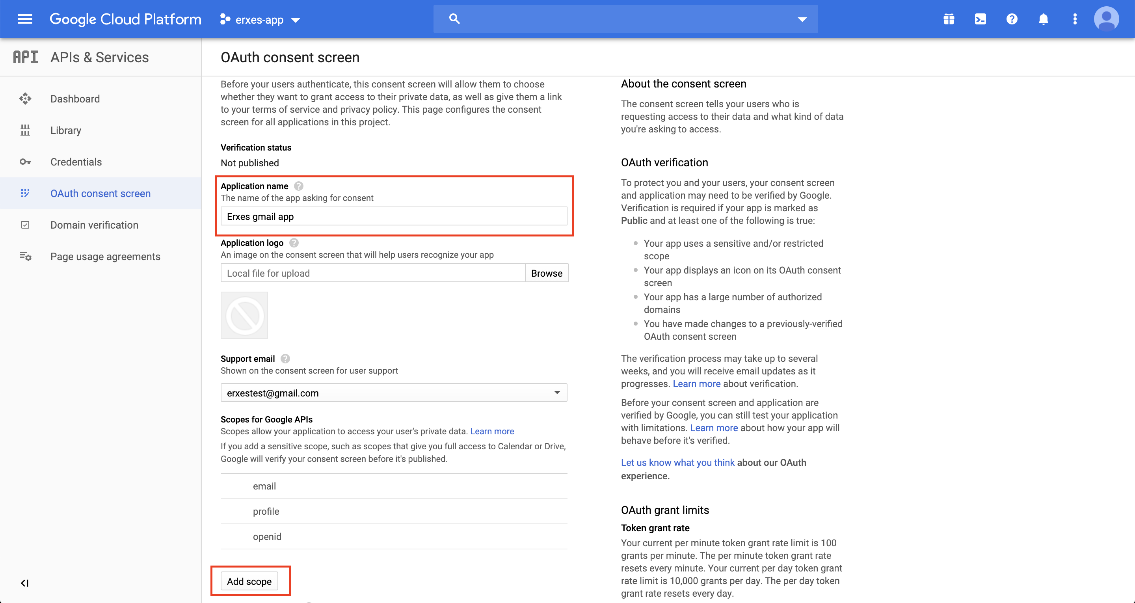Open Domain verification page
The height and width of the screenshot is (603, 1135).
94,225
